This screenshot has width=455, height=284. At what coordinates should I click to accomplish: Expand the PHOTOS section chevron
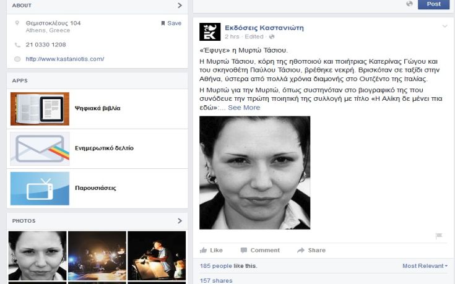(180, 221)
